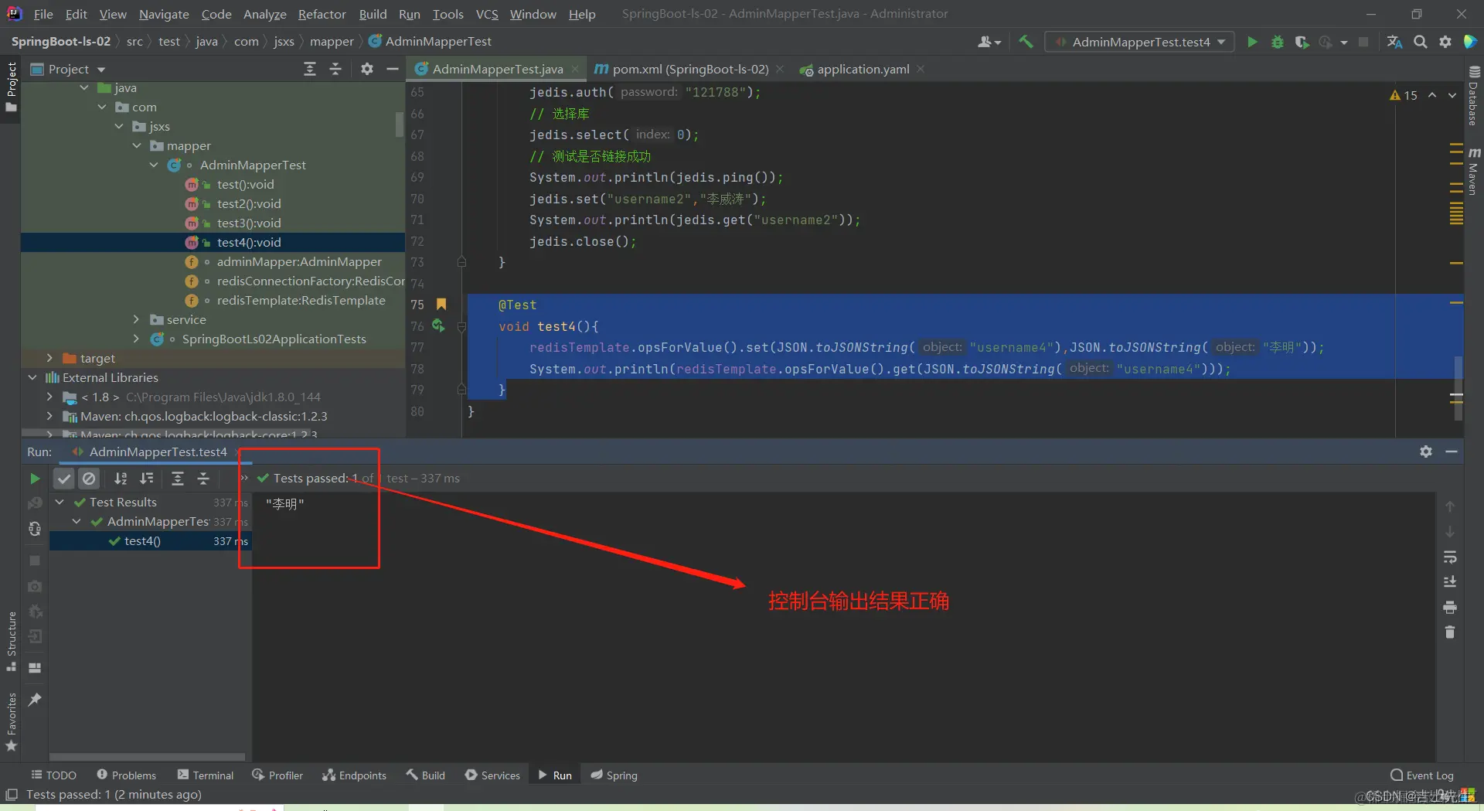1484x811 pixels.
Task: Toggle the Structure tool window
Action: point(11,640)
